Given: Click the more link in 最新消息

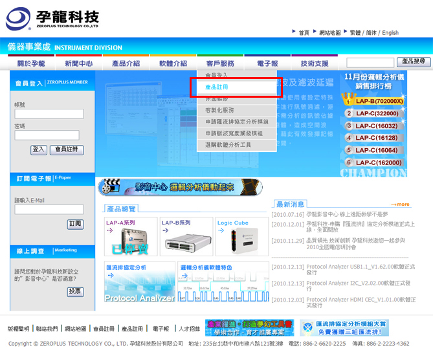Looking at the screenshot, I should tap(400, 205).
